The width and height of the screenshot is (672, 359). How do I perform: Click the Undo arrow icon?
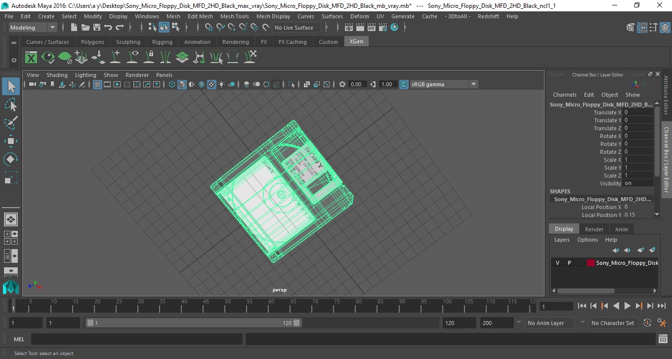pos(108,28)
